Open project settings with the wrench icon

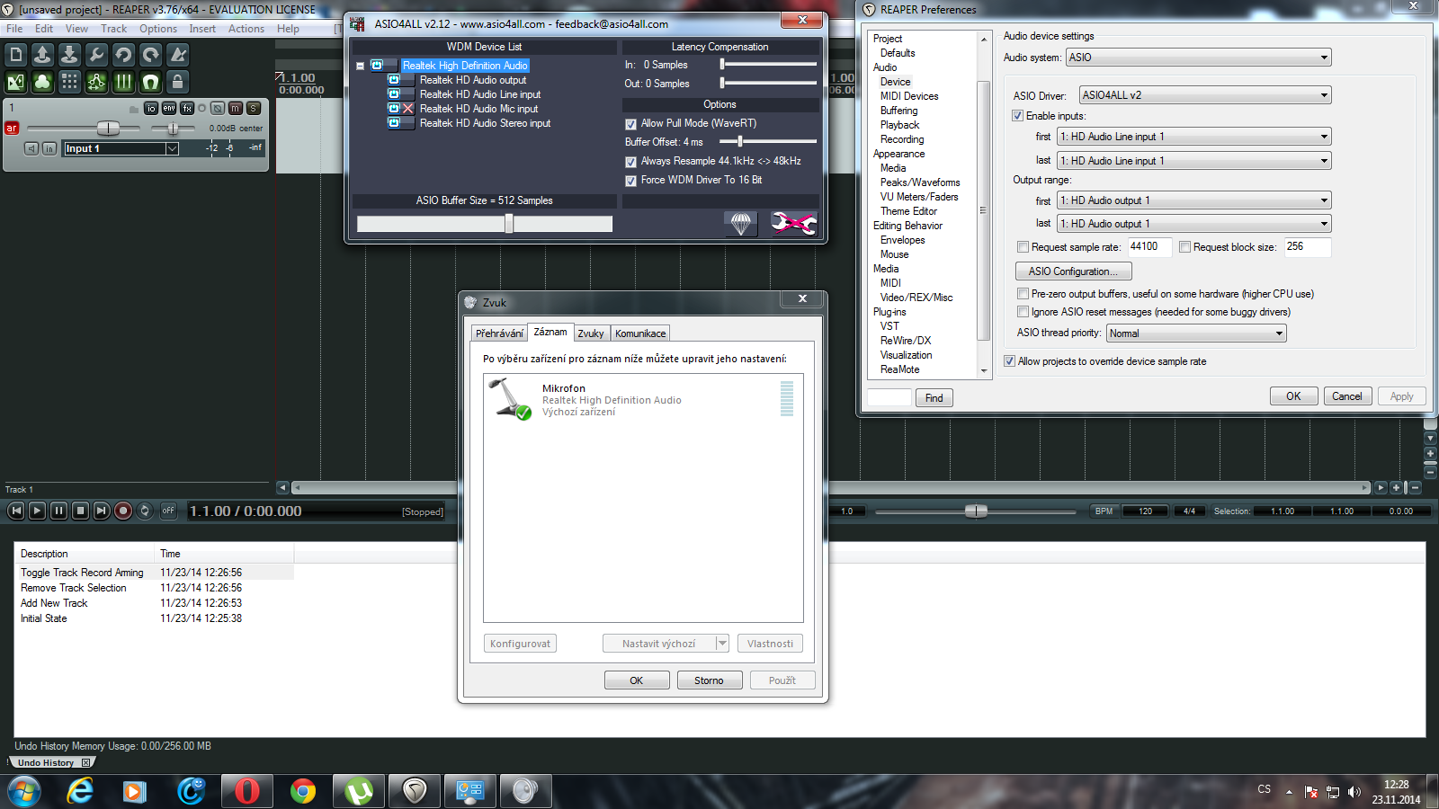pos(96,55)
